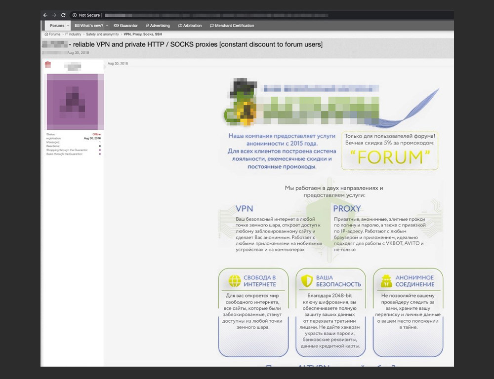Open Merchant Certification in the nav bar
The height and width of the screenshot is (379, 494).
tap(232, 26)
